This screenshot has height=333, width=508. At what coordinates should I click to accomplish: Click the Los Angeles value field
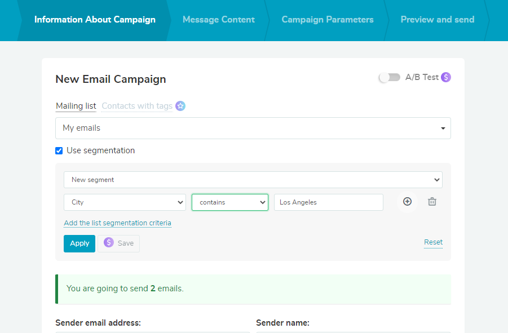tap(328, 201)
